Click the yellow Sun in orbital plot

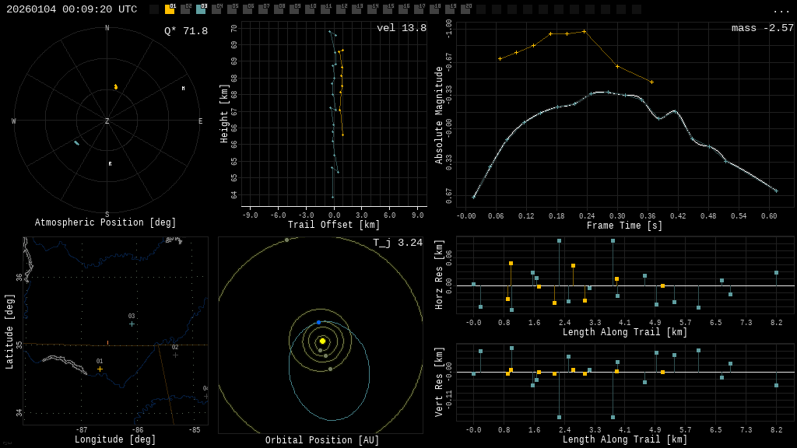tap(322, 341)
